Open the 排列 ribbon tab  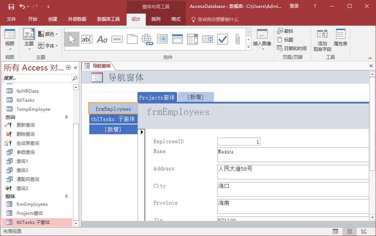pyautogui.click(x=156, y=19)
